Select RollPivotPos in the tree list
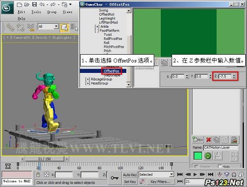This screenshot has width=247, height=187. pyautogui.click(x=113, y=39)
